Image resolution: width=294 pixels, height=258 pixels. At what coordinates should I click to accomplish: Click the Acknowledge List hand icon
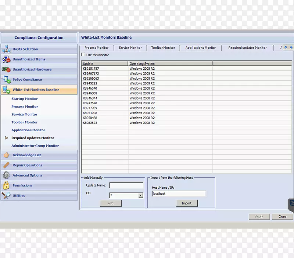tap(6, 155)
